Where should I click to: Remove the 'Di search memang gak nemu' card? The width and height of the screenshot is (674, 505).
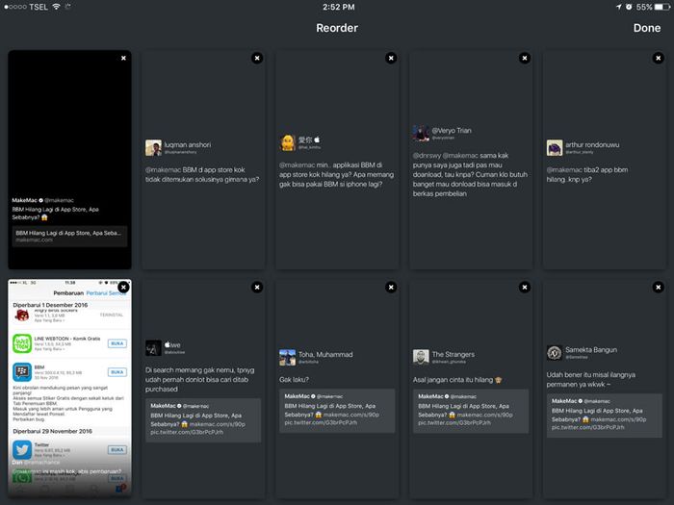click(x=257, y=288)
